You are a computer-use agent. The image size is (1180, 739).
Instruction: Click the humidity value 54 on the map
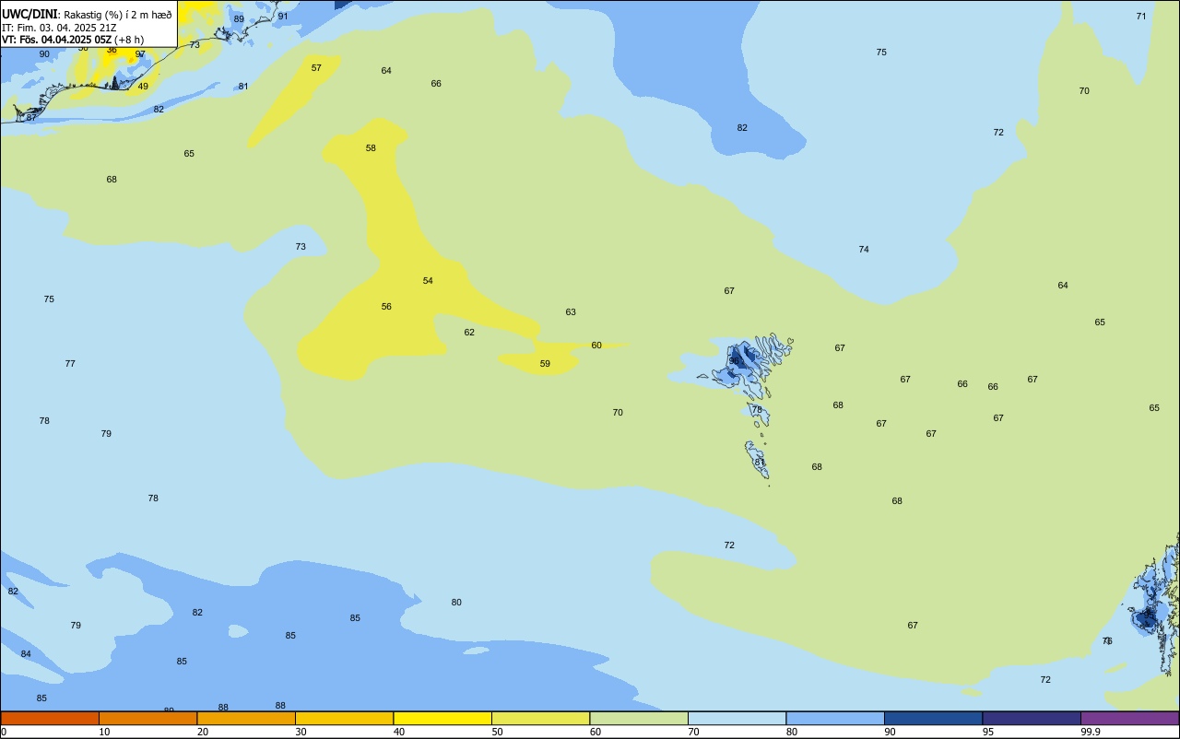[428, 281]
